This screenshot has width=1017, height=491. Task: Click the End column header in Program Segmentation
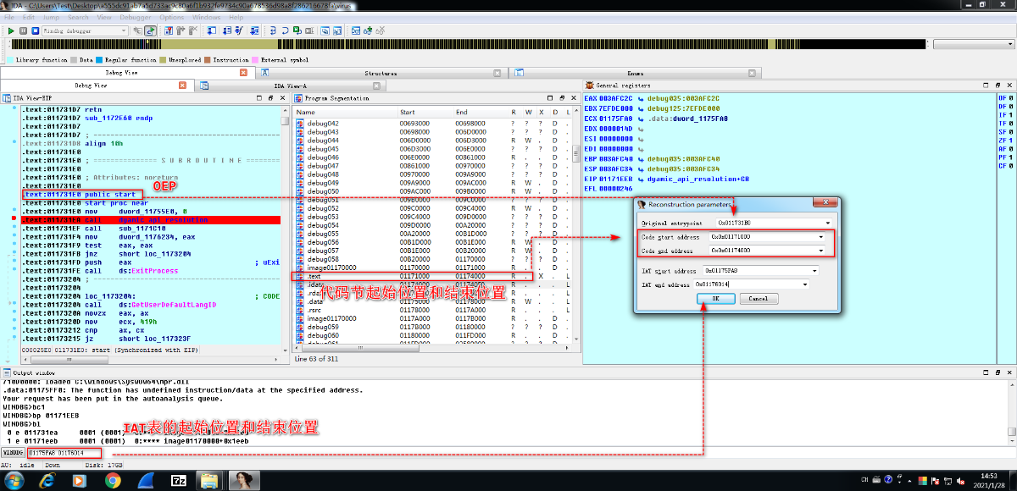[x=481, y=112]
